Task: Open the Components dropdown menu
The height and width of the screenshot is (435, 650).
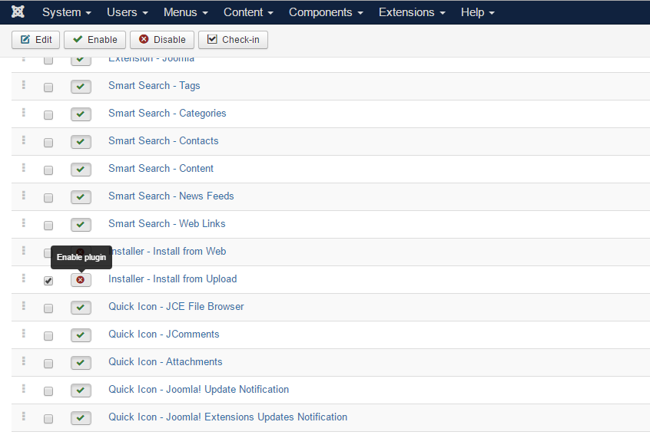Action: (x=326, y=12)
